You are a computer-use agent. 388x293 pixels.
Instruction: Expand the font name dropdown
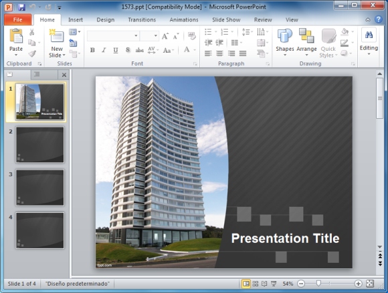136,36
